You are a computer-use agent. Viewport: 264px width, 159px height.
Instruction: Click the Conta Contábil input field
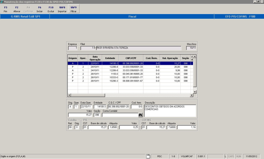point(120,115)
